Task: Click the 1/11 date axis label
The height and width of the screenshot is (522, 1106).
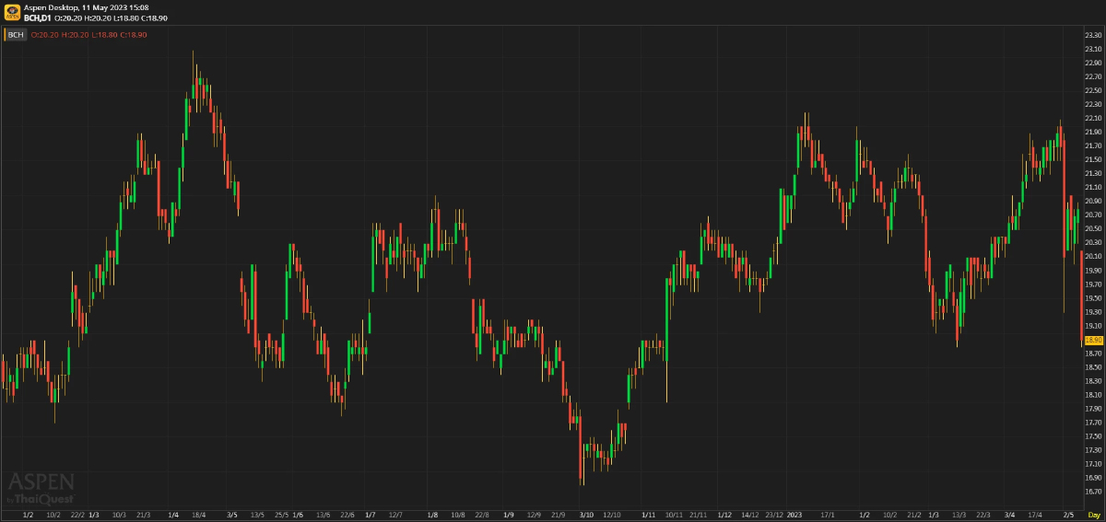Action: [x=648, y=514]
